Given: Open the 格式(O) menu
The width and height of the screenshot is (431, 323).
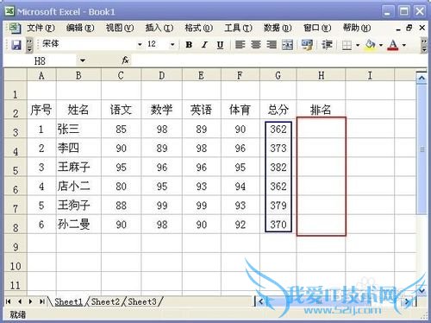Looking at the screenshot, I should 199,28.
